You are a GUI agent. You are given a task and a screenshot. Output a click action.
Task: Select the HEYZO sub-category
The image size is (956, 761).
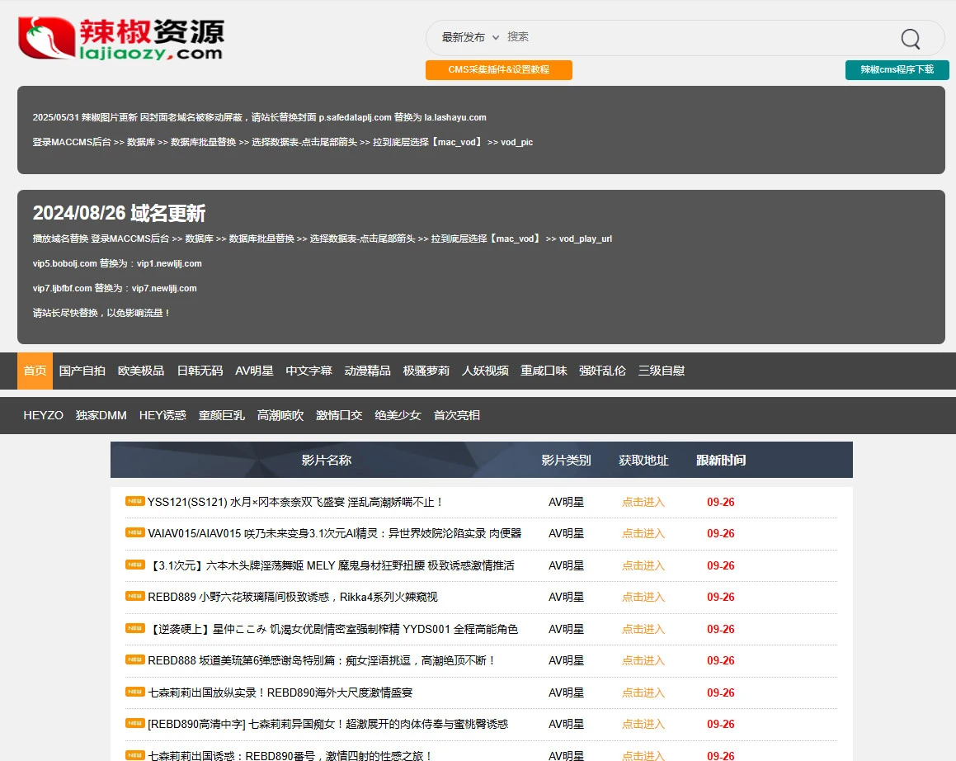tap(43, 415)
